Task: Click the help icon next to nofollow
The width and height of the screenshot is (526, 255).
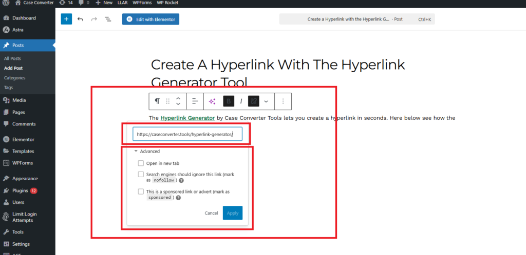Action: pos(181,180)
